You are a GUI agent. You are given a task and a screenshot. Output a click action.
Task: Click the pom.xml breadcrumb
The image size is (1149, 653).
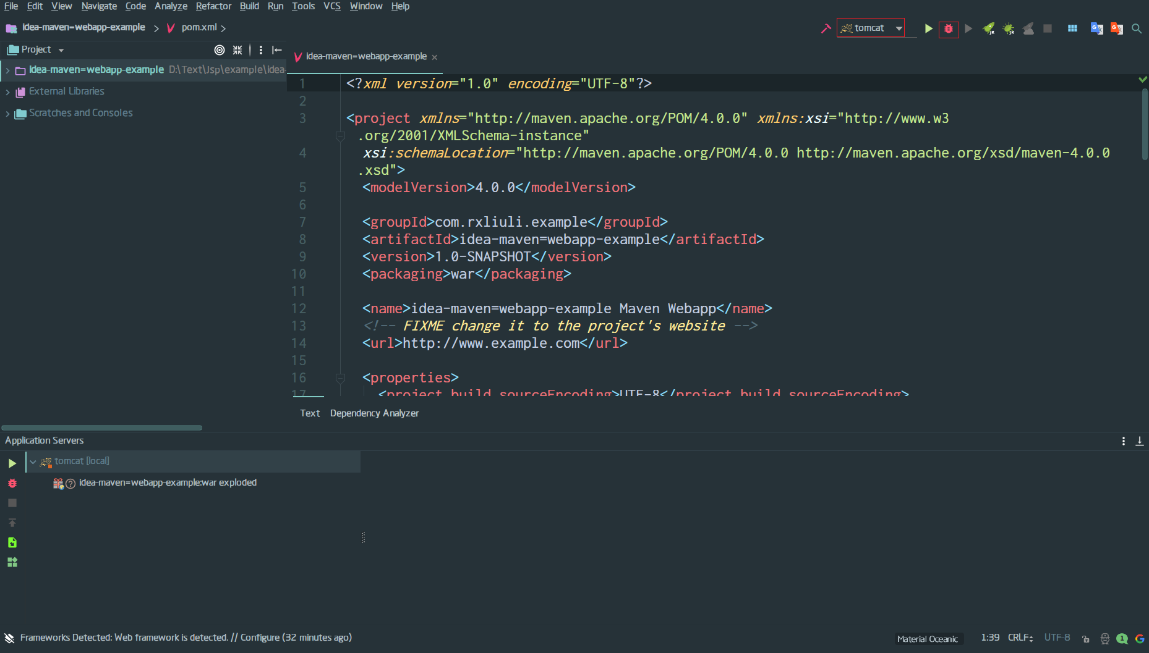point(199,28)
